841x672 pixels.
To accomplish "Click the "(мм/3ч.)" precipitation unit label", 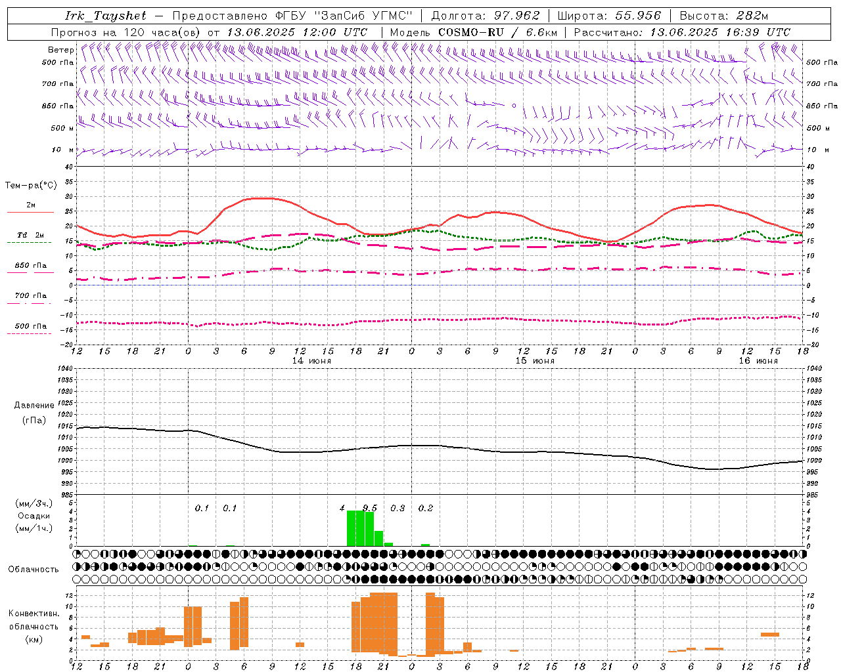I will tap(34, 503).
